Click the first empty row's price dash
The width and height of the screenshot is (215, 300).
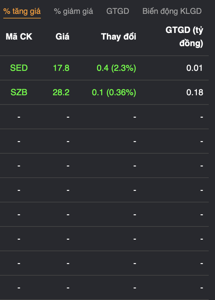[x=68, y=117]
